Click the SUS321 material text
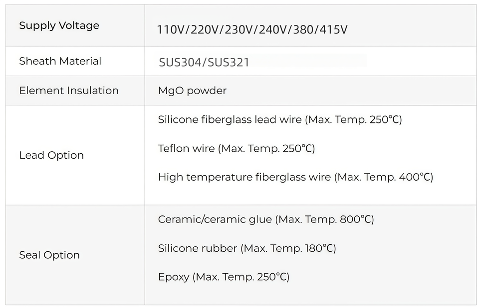The image size is (479, 307). (x=229, y=63)
